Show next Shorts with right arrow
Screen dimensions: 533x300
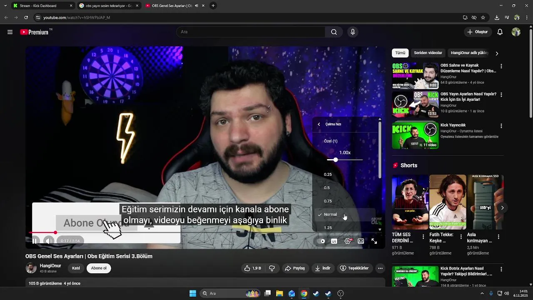pos(502,207)
